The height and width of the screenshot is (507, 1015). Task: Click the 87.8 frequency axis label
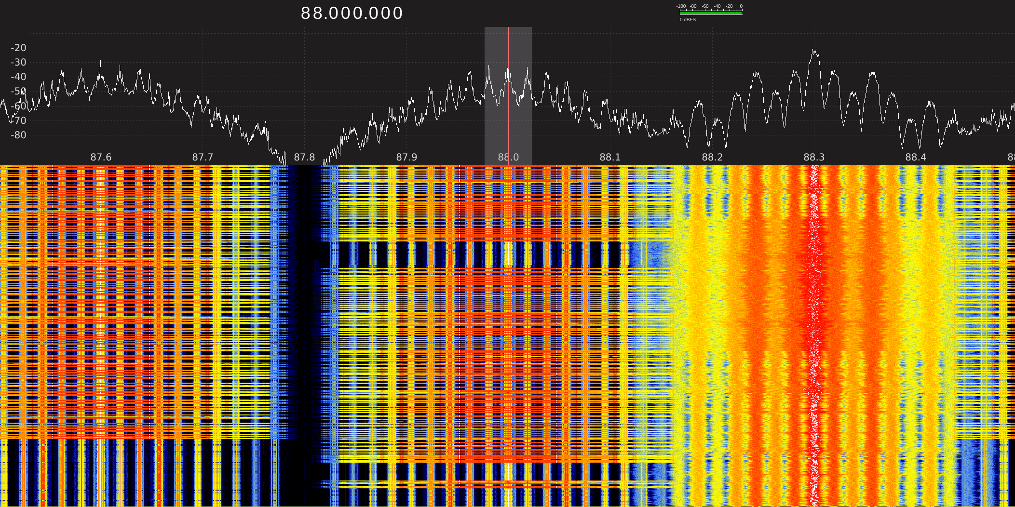tap(304, 157)
